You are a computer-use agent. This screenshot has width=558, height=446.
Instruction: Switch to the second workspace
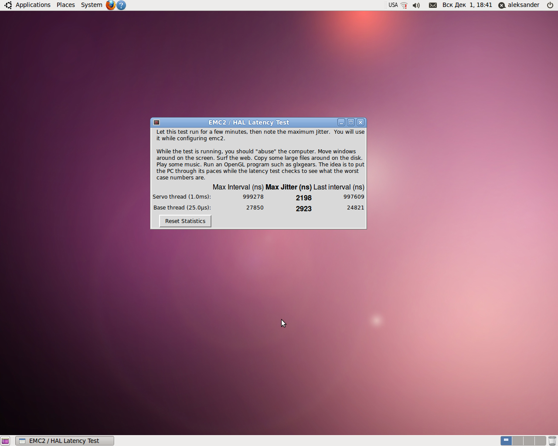click(517, 441)
